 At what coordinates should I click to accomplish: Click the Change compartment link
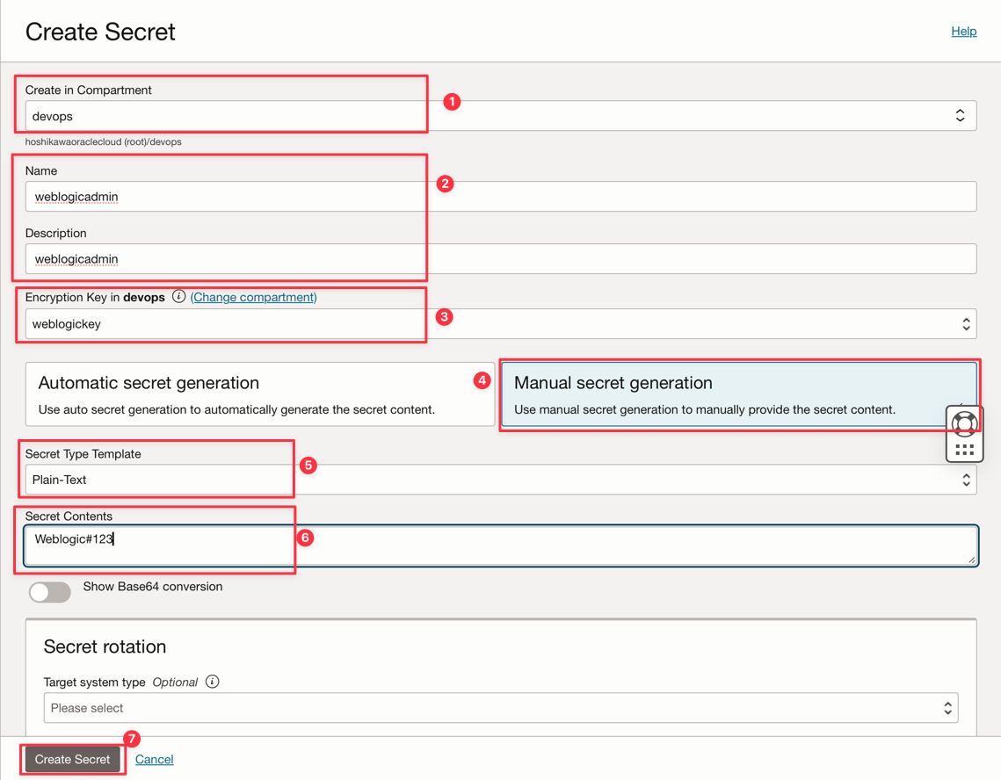(x=254, y=297)
